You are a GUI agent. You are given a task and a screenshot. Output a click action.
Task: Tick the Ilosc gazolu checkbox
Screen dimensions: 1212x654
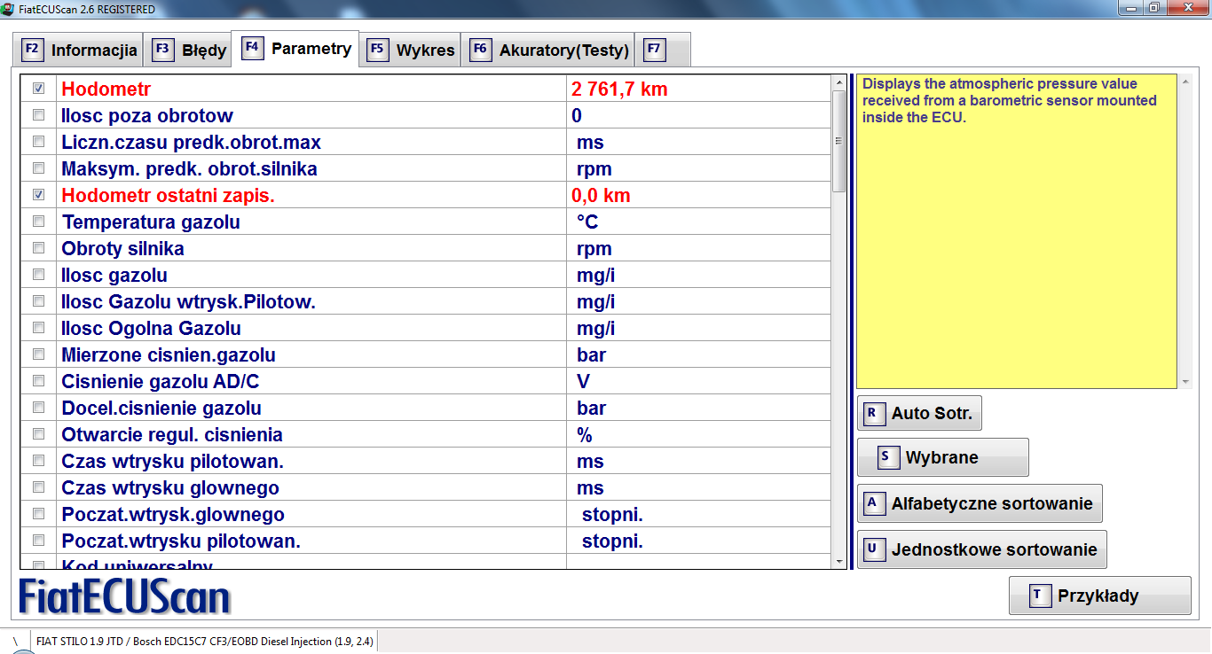coord(38,275)
